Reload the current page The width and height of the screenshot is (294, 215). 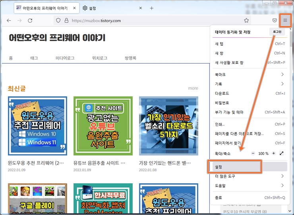[x=30, y=20]
